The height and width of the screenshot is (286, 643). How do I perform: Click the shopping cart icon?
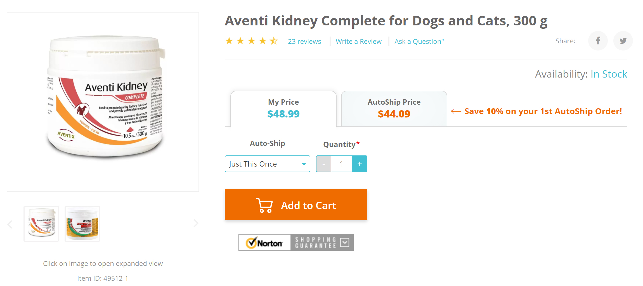(x=264, y=205)
